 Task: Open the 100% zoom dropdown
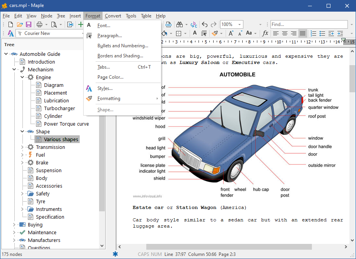pyautogui.click(x=239, y=24)
